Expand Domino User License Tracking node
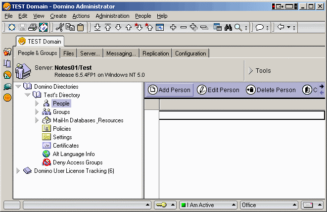 (x=18, y=171)
